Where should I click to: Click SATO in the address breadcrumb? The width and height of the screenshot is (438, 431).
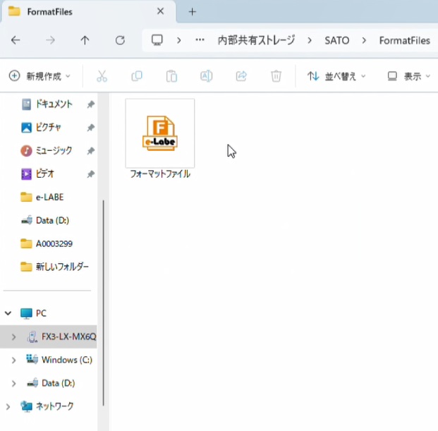[336, 40]
